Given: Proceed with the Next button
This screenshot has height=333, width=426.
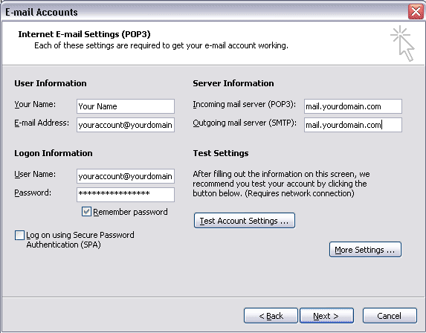Looking at the screenshot, I should tap(326, 316).
